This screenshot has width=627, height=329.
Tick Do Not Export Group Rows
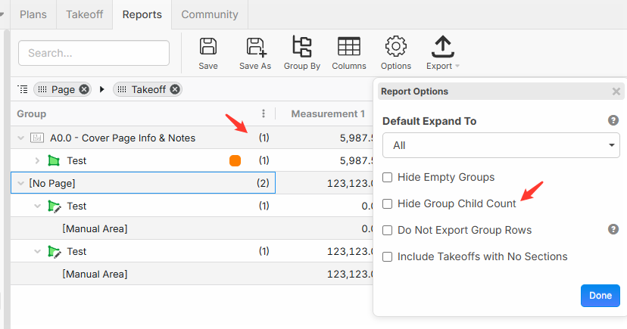[388, 230]
